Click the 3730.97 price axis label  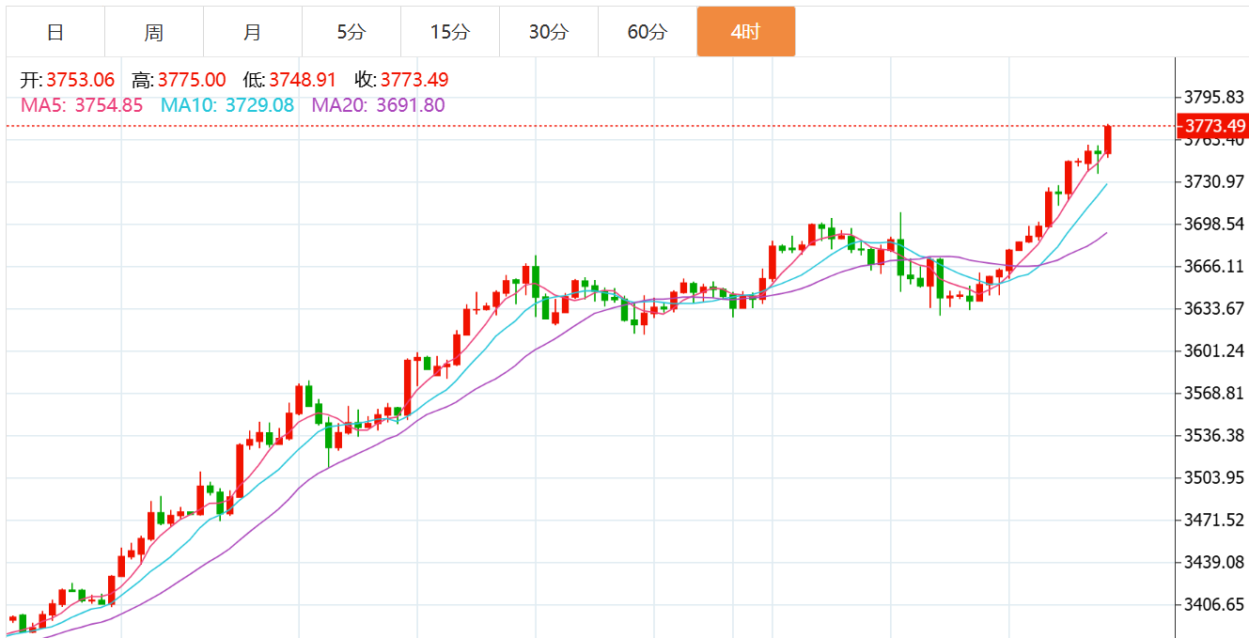click(x=1215, y=181)
